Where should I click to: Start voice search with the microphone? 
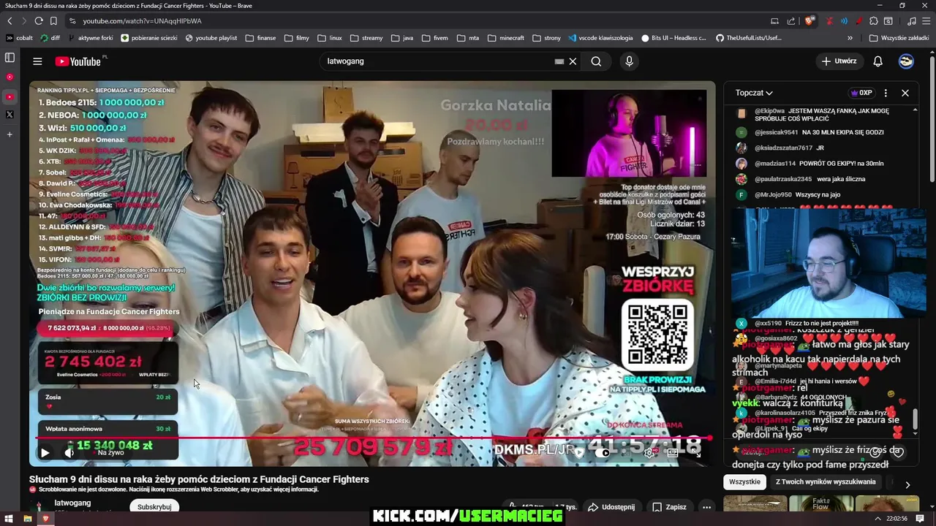tap(629, 61)
